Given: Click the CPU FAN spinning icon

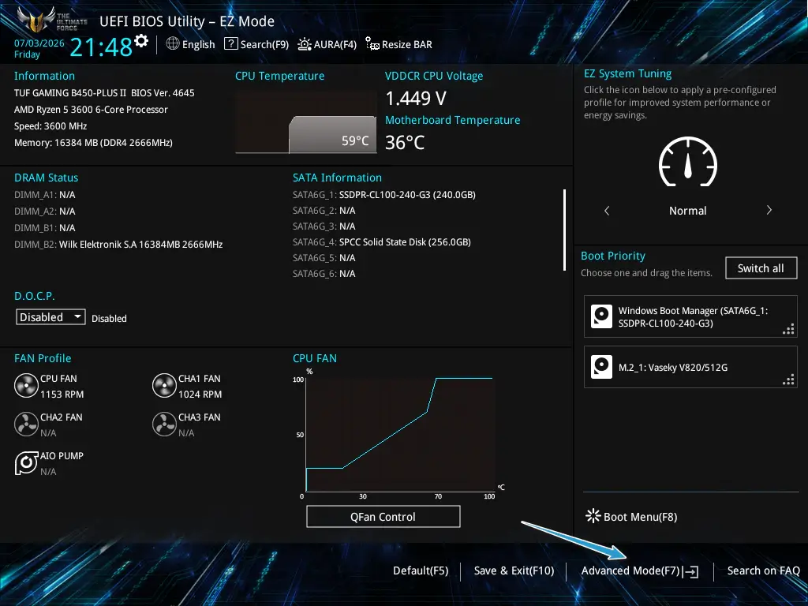Looking at the screenshot, I should 26,385.
